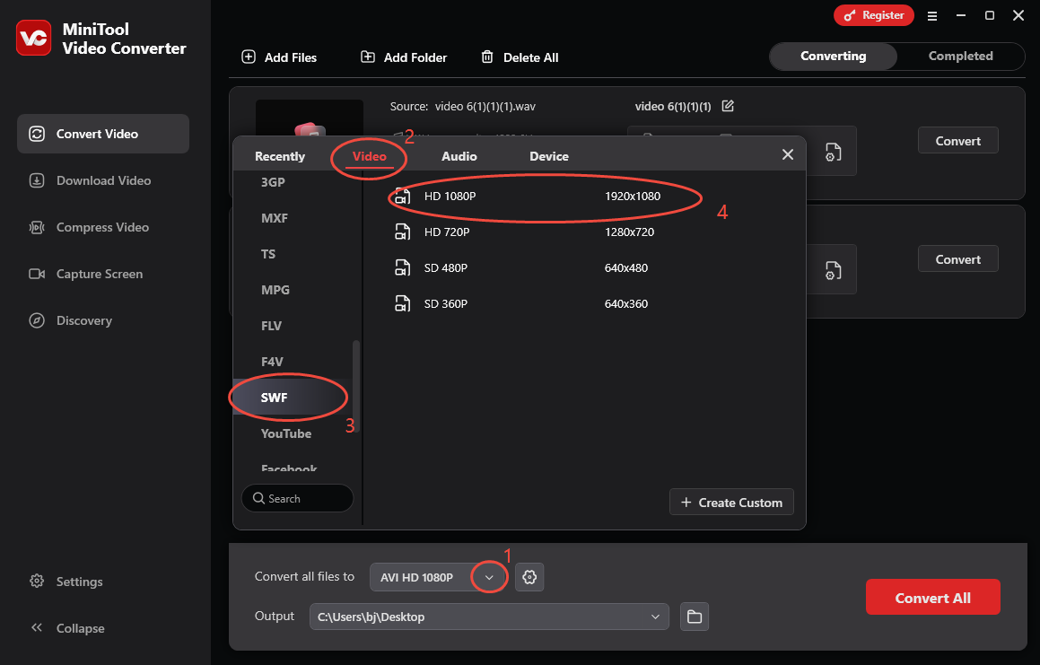Click the edit name icon next to video 6(1)(1)(1)
This screenshot has width=1040, height=665.
point(728,106)
